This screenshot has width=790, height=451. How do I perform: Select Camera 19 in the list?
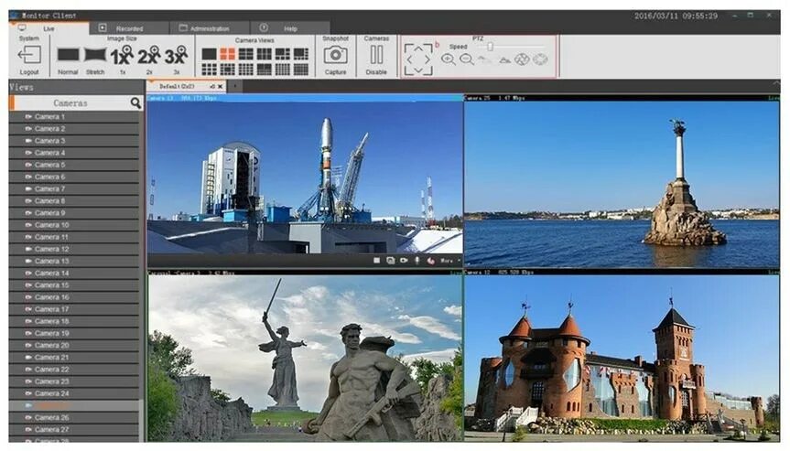pos(74,333)
